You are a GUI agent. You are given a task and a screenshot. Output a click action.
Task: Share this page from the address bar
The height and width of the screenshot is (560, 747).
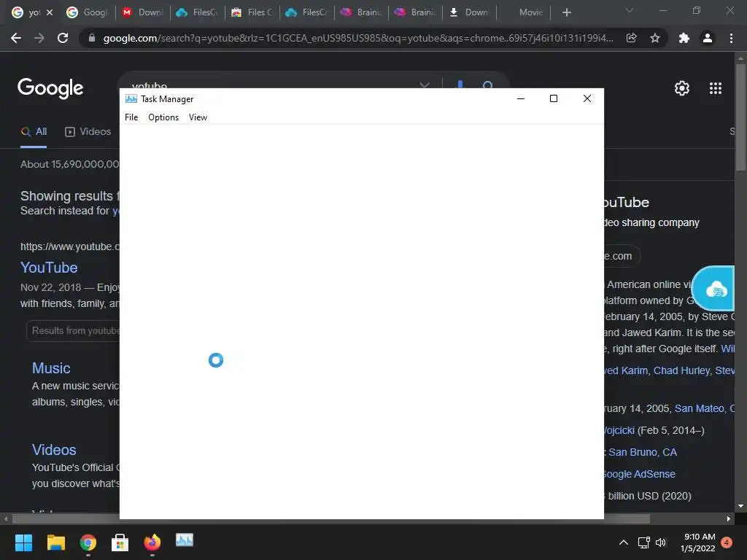pos(632,38)
